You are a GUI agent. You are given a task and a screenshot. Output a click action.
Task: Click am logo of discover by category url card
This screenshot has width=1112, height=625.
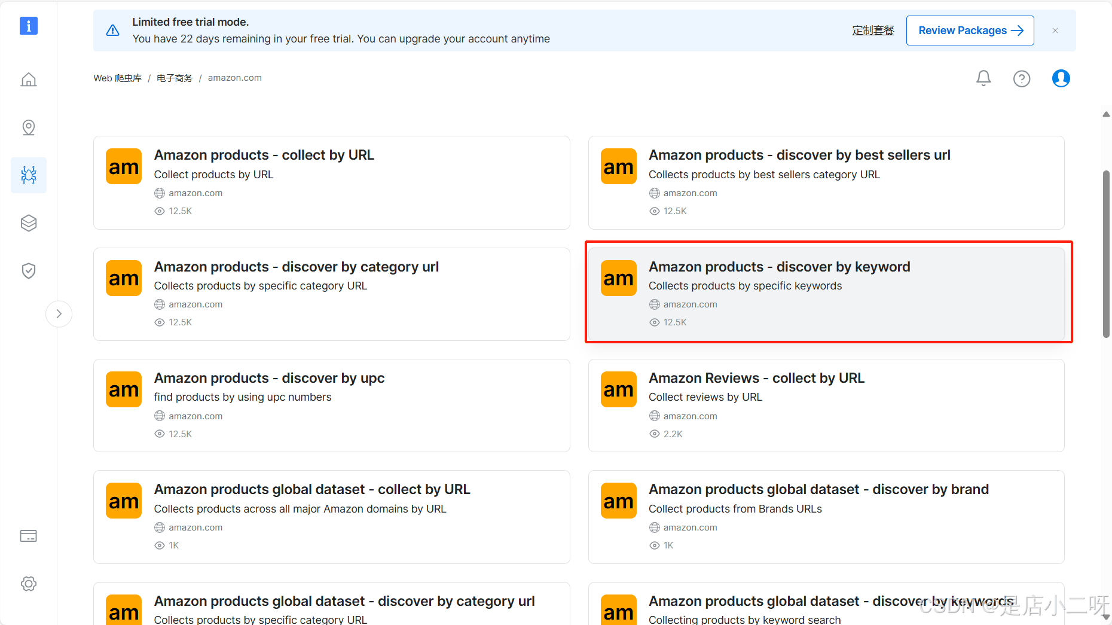coord(124,278)
